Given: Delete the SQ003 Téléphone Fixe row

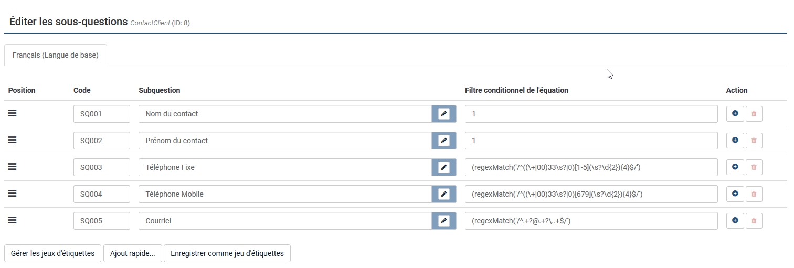Looking at the screenshot, I should point(754,167).
